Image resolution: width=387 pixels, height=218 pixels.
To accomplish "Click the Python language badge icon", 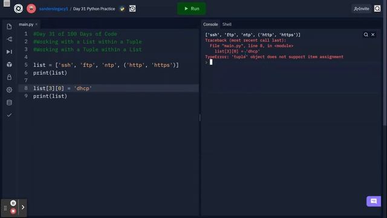I will pyautogui.click(x=122, y=9).
